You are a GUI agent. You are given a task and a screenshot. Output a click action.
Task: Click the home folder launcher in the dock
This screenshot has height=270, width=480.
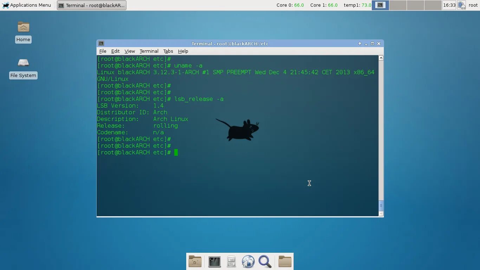click(195, 262)
